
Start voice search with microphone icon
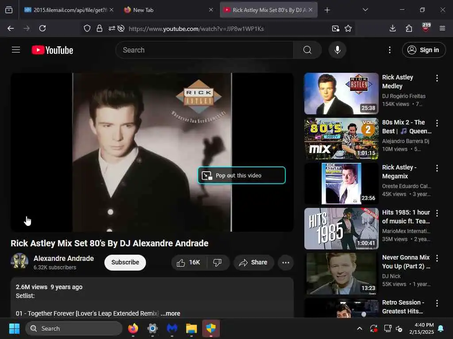click(x=337, y=50)
